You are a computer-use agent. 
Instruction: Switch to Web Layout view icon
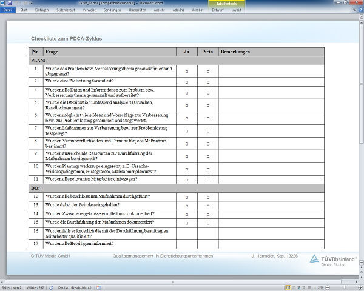(298, 286)
